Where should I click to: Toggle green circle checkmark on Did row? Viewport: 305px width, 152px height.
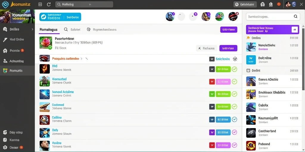pos(235,69)
